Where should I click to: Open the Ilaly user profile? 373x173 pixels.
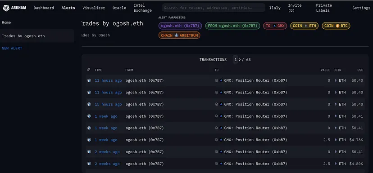(275, 8)
